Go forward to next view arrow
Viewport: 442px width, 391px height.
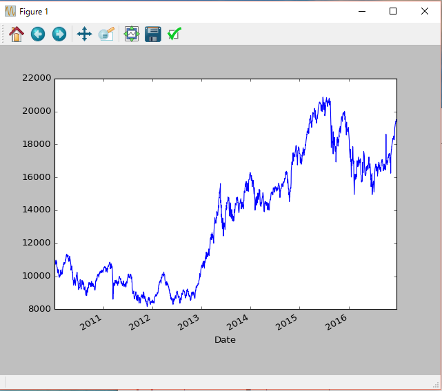pos(59,34)
